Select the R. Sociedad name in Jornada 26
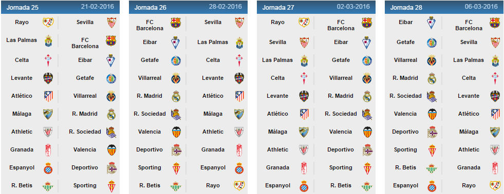Screen dimensions: 504x194 (x=150, y=114)
